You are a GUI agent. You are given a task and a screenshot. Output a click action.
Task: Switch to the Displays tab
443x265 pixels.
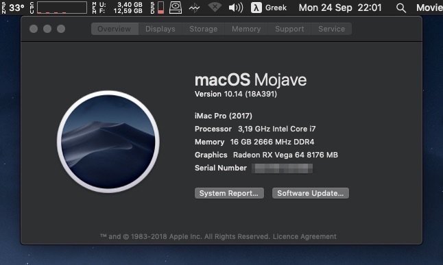160,29
